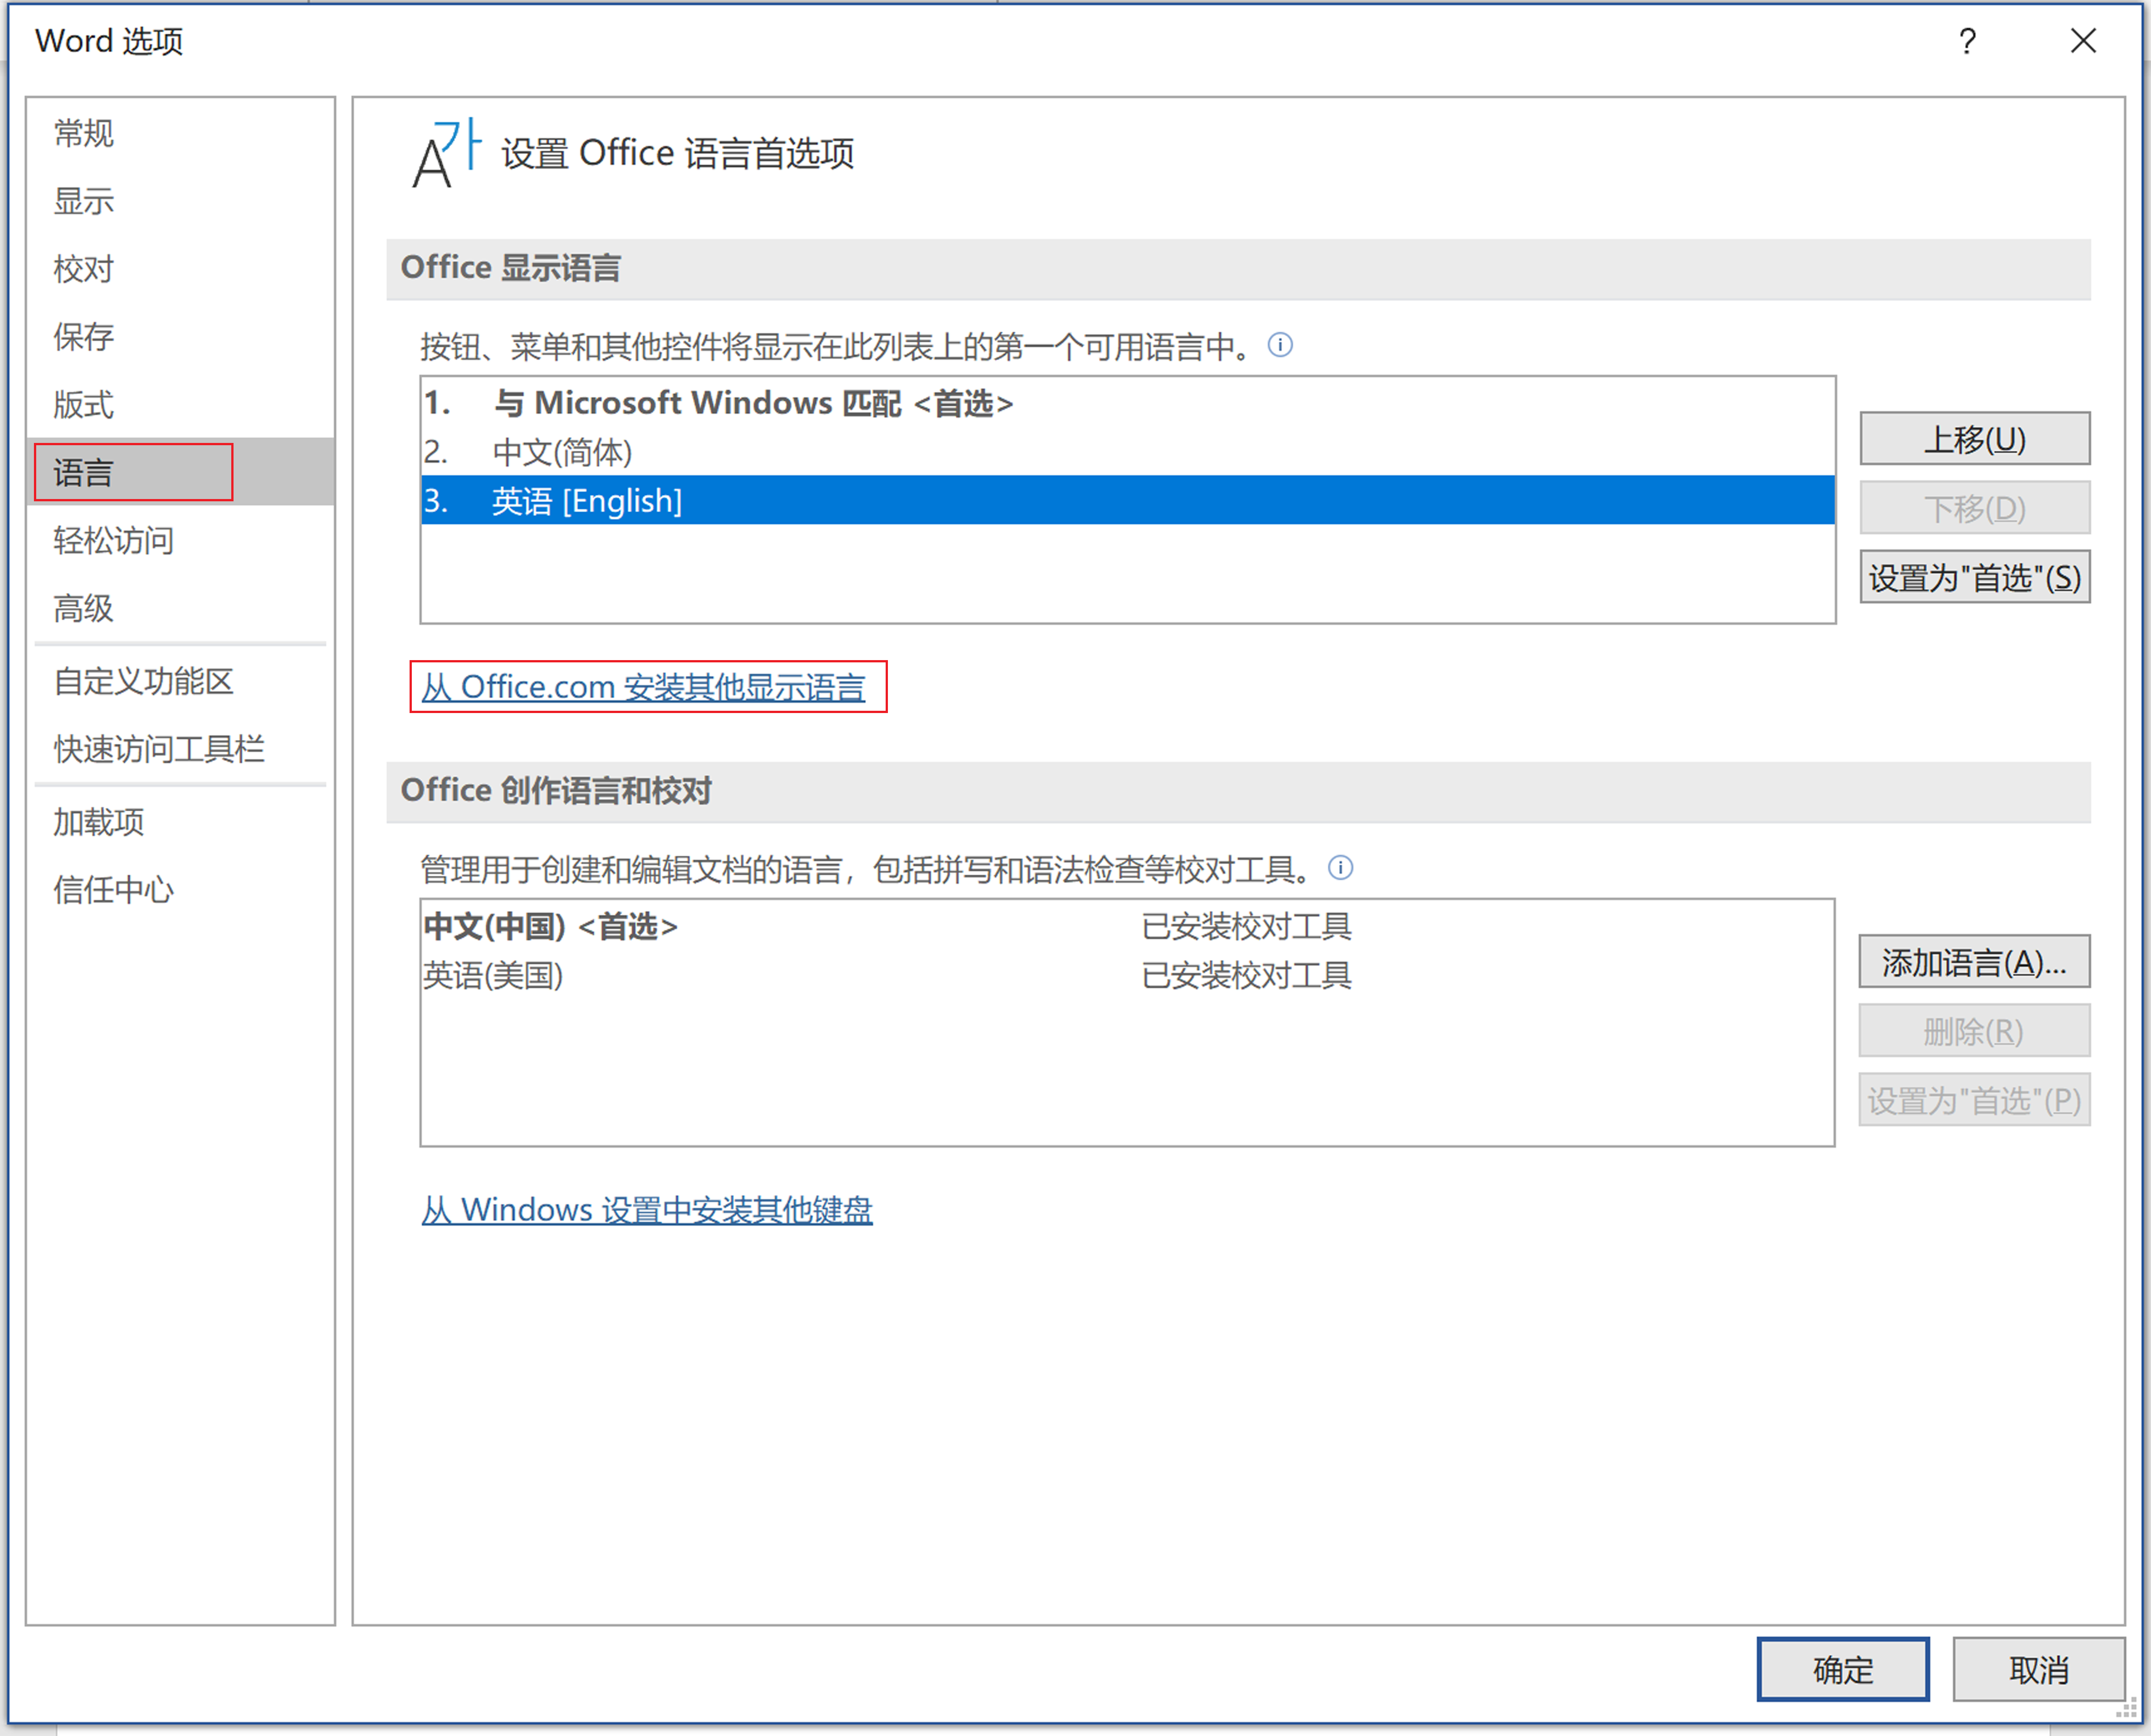Viewport: 2151px width, 1736px height.
Task: Select 英语(美国) in authoring languages list
Action: click(493, 975)
